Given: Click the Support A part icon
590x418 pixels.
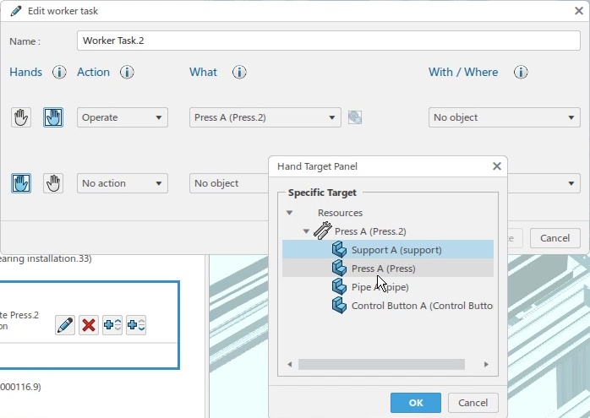Looking at the screenshot, I should 339,250.
